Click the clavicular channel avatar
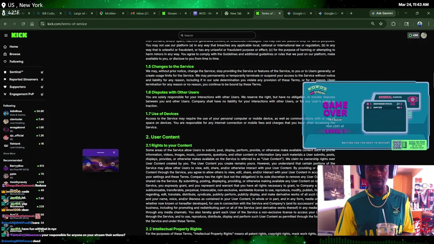 (6, 121)
